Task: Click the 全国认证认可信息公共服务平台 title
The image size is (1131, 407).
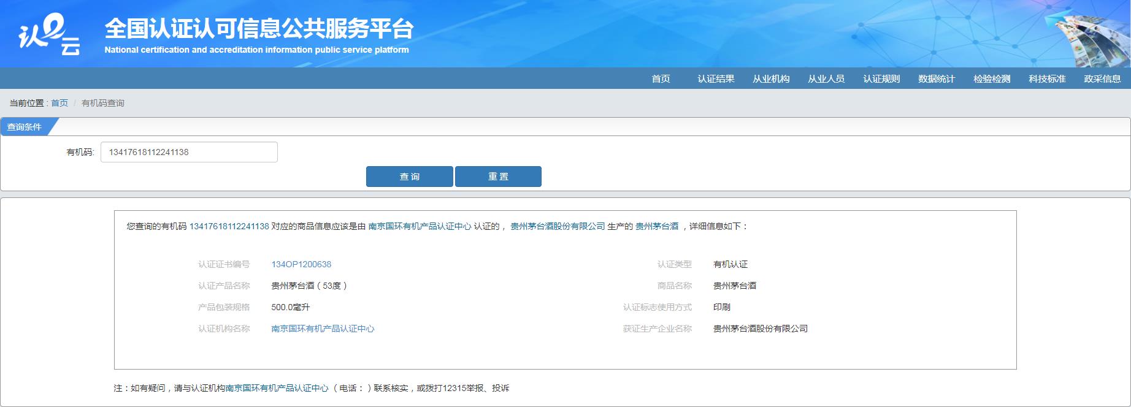Action: 259,29
